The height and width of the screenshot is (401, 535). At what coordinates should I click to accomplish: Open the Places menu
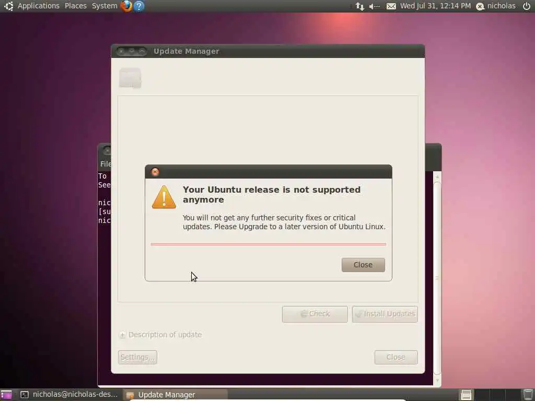point(75,6)
